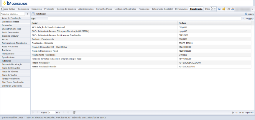
Task: Go to the first page in the pager
Action: [33, 112]
